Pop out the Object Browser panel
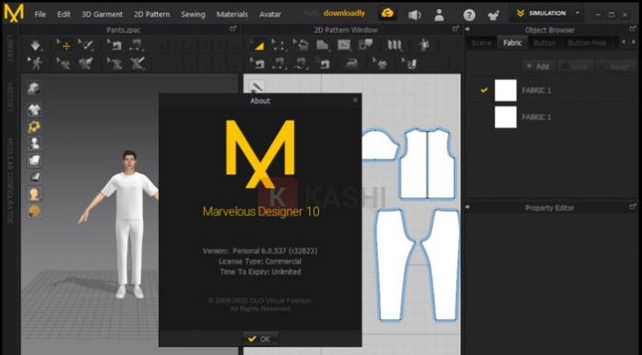This screenshot has width=642, height=355. [x=633, y=30]
